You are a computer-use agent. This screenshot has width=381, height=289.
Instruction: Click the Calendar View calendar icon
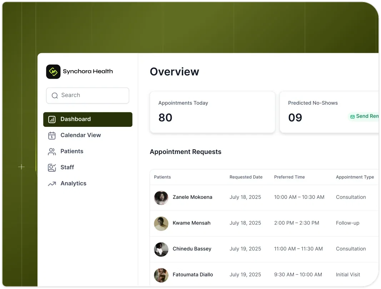(x=52, y=135)
